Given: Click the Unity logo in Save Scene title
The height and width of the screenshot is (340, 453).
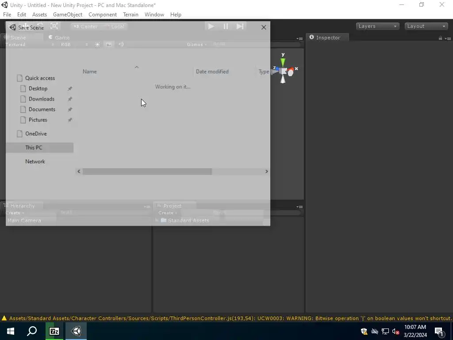Looking at the screenshot, I should click(x=12, y=27).
